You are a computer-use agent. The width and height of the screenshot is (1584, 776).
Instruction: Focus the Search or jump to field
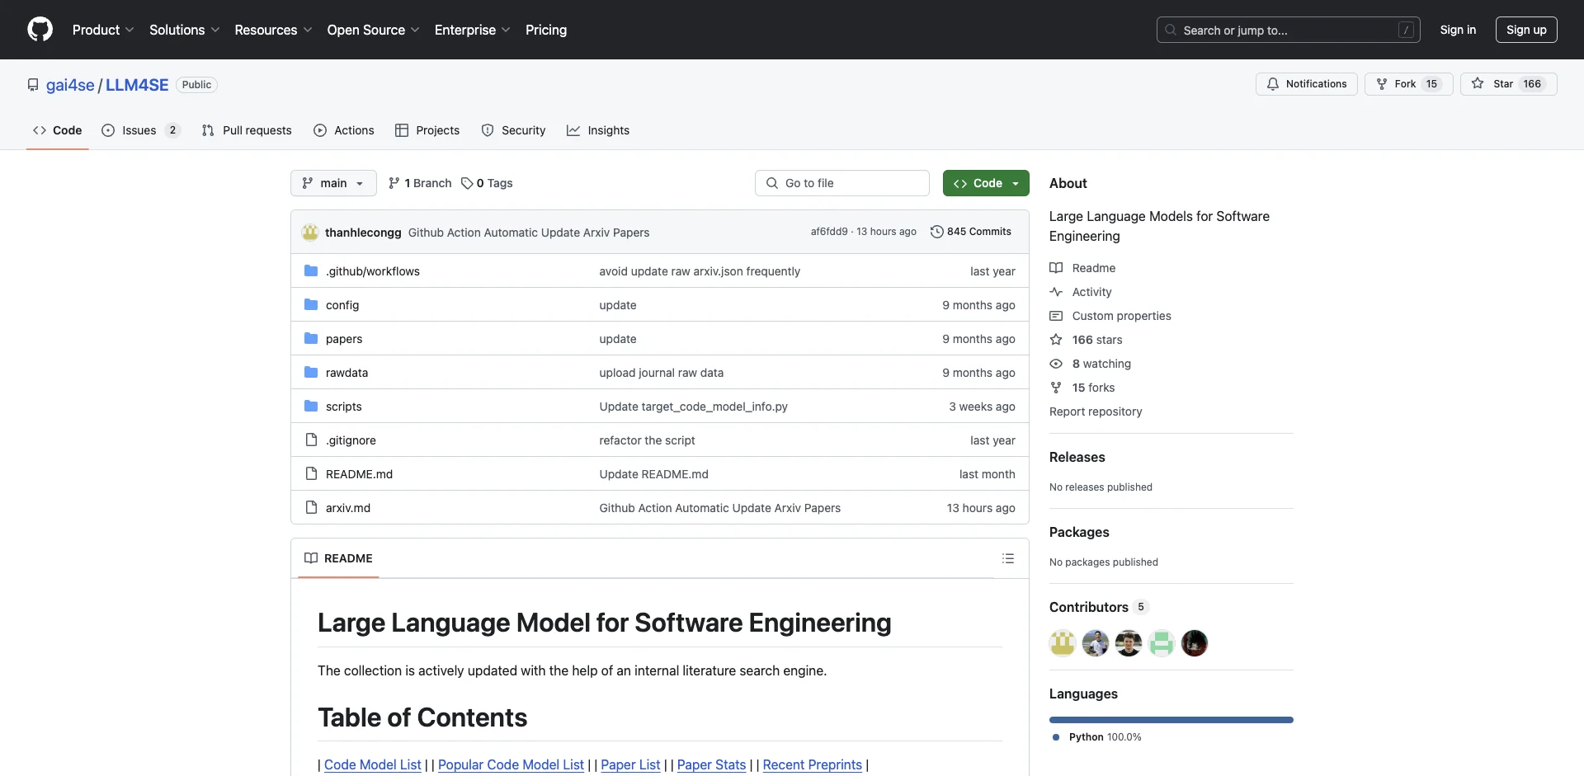(1288, 30)
